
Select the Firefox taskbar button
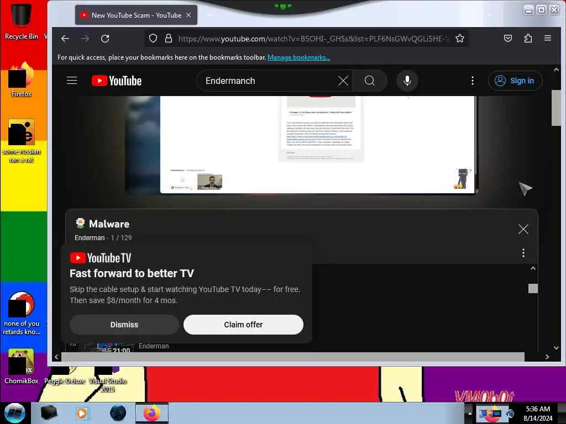pyautogui.click(x=152, y=413)
